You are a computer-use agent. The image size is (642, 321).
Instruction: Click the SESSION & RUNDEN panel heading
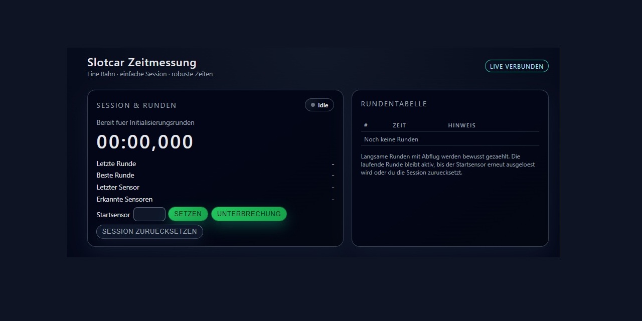(136, 105)
